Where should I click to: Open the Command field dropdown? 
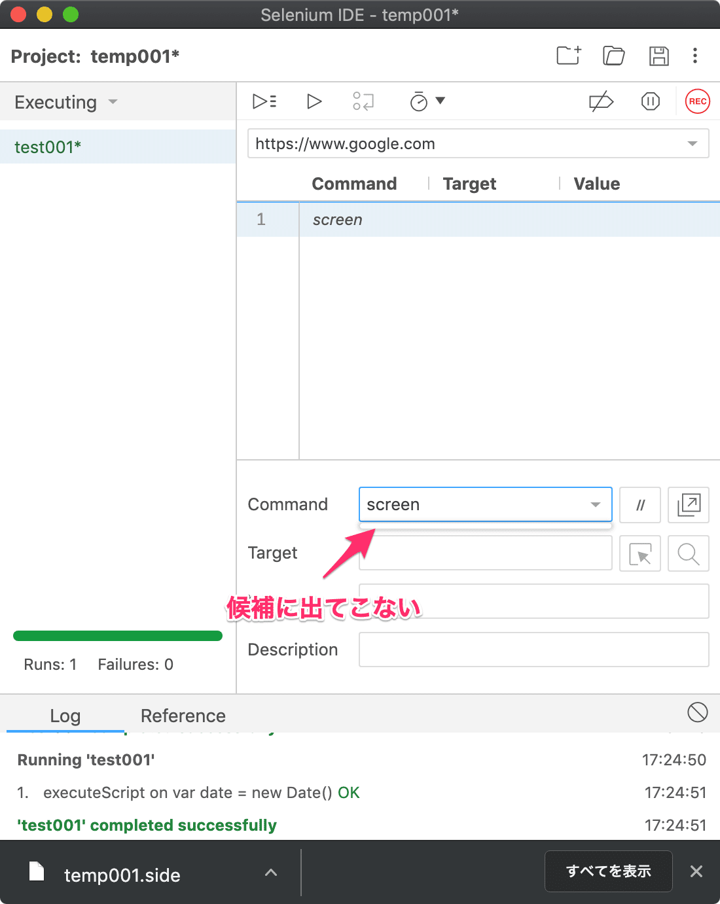tap(594, 504)
